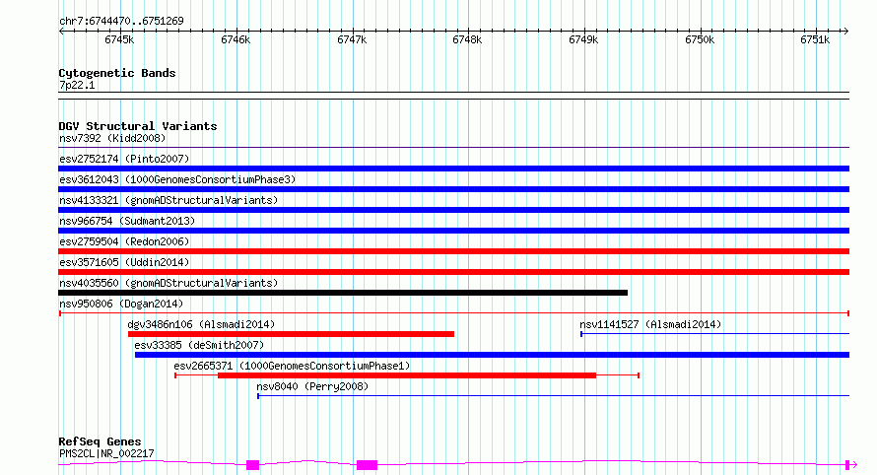Open nsv4133321 (gnomADStructuralVariants) label
877x475 pixels.
pyautogui.click(x=169, y=200)
